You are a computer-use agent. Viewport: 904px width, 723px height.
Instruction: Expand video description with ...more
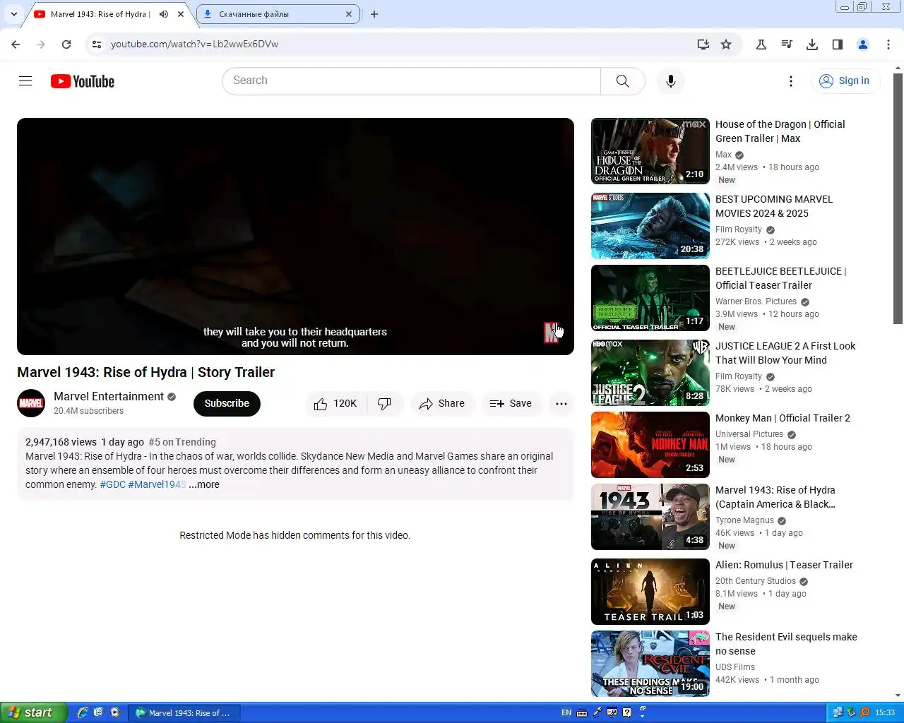pos(204,484)
